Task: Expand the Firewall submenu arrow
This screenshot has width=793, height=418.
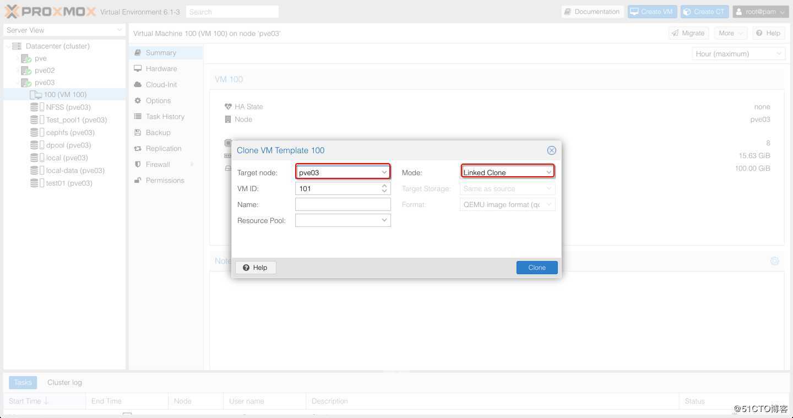Action: pyautogui.click(x=192, y=165)
